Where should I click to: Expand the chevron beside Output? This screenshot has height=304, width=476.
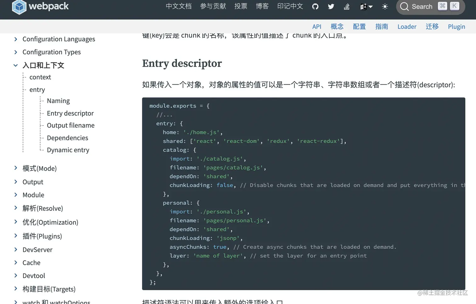[x=15, y=182]
